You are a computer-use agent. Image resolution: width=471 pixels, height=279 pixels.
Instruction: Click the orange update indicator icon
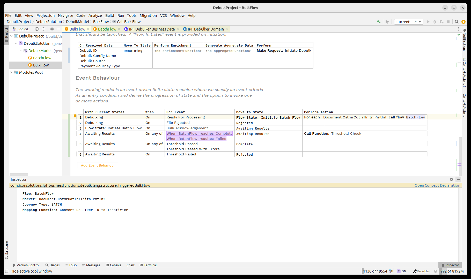(x=463, y=22)
